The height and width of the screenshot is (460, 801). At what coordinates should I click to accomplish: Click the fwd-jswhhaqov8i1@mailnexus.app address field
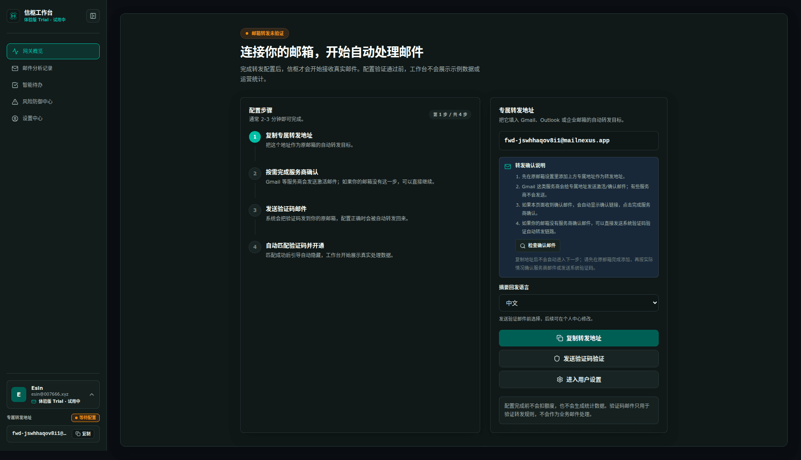click(579, 141)
